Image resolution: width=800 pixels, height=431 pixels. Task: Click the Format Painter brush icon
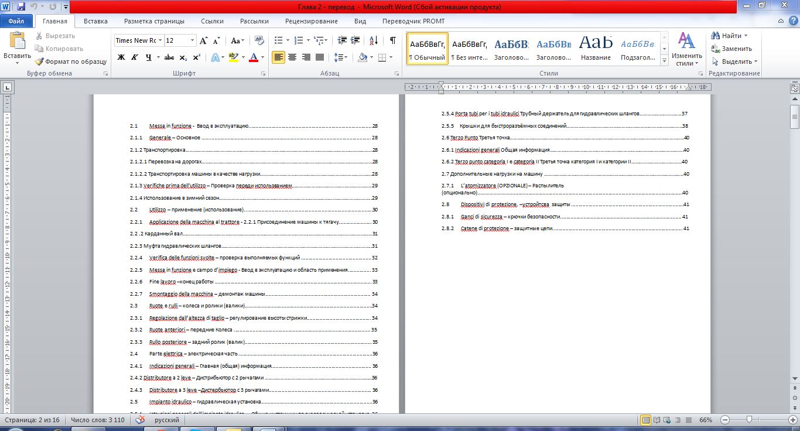(x=39, y=61)
